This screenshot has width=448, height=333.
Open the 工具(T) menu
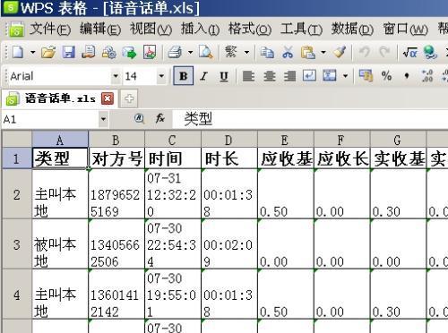[301, 29]
